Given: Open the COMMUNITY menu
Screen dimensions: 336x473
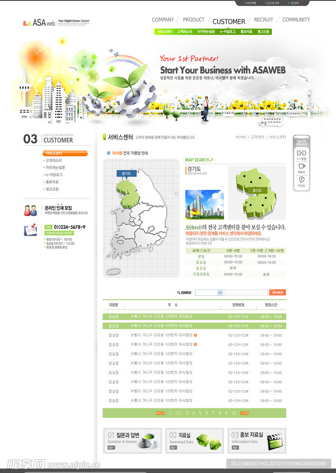Looking at the screenshot, I should 296,19.
